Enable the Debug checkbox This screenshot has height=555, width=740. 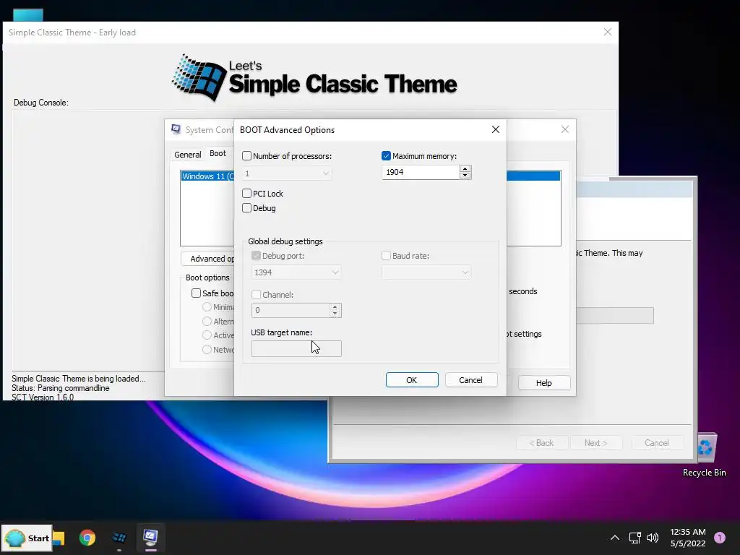click(x=246, y=207)
